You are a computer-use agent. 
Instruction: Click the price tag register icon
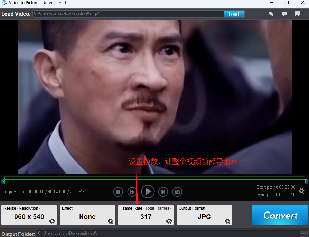pos(271,14)
